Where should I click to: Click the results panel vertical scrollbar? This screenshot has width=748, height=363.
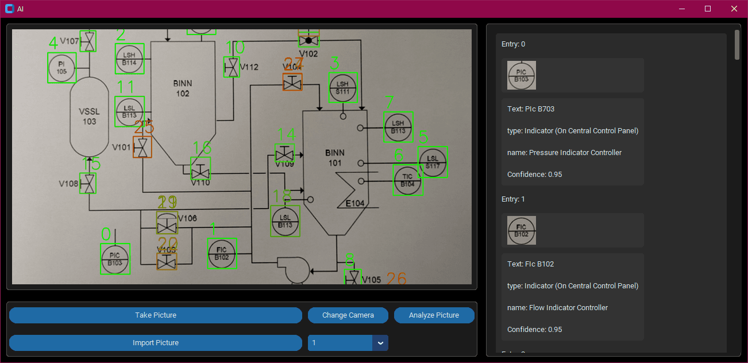[x=737, y=45]
